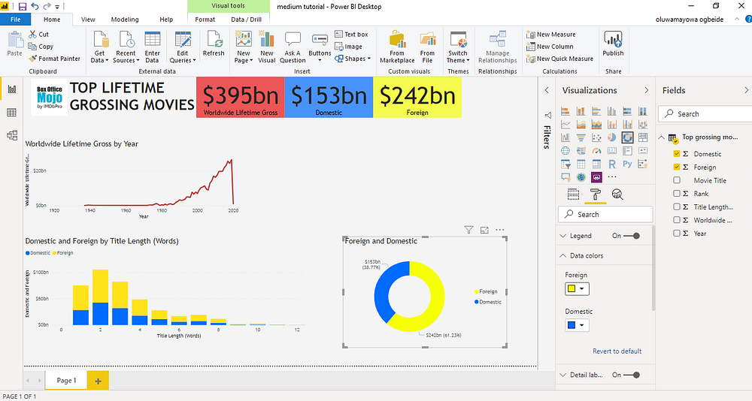Select the KPI visual icon
Screen dimensions: 752x401
[x=643, y=150]
